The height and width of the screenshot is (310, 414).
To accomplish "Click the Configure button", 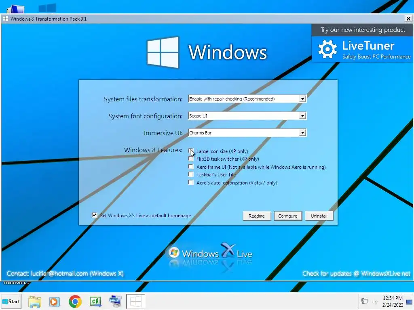I will 288,216.
